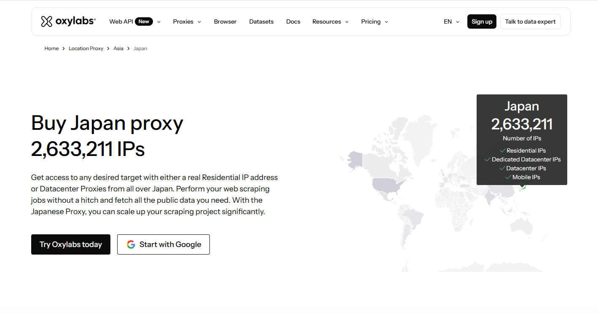Click the Sign up button

[482, 21]
